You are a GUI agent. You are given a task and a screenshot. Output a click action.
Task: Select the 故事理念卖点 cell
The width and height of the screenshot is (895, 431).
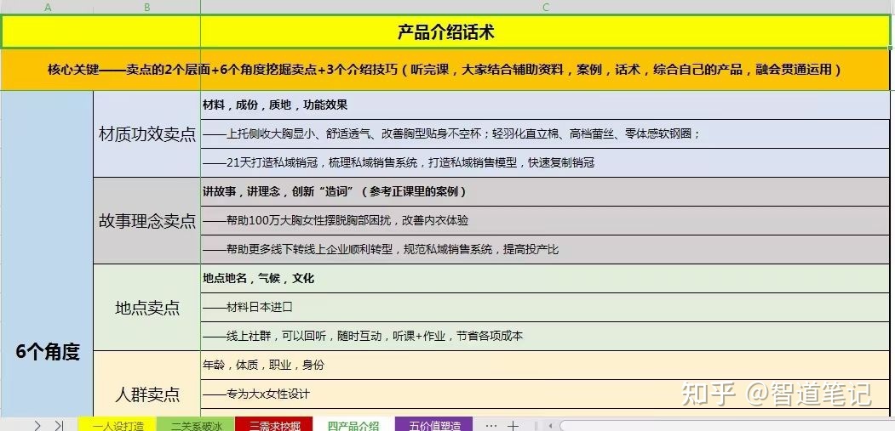pos(146,221)
